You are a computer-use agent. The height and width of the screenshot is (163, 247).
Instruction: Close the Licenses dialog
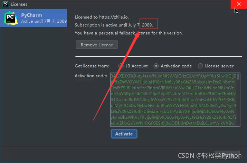(x=239, y=4)
